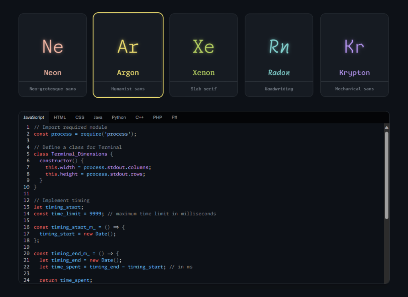Click the large 'Ne' glyph preview
Image resolution: width=408 pixels, height=297 pixels.
point(53,47)
